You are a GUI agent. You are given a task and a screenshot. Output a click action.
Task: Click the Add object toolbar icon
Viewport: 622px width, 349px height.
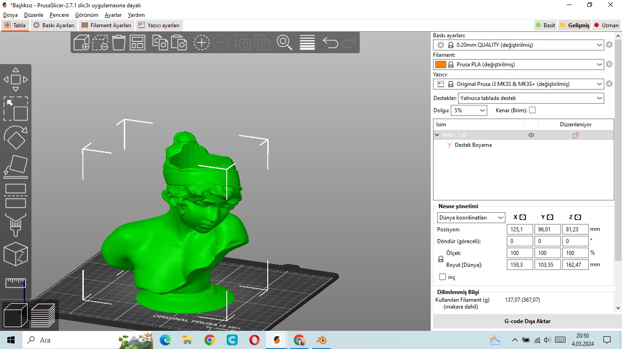tap(82, 43)
